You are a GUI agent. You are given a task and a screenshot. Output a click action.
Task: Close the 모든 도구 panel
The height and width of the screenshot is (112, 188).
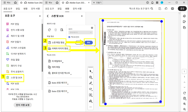[40, 16]
